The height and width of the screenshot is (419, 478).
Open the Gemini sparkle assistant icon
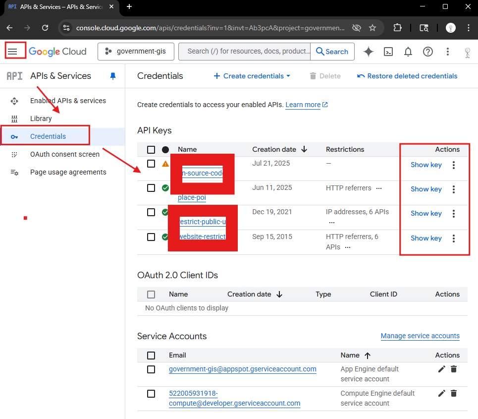click(x=368, y=52)
